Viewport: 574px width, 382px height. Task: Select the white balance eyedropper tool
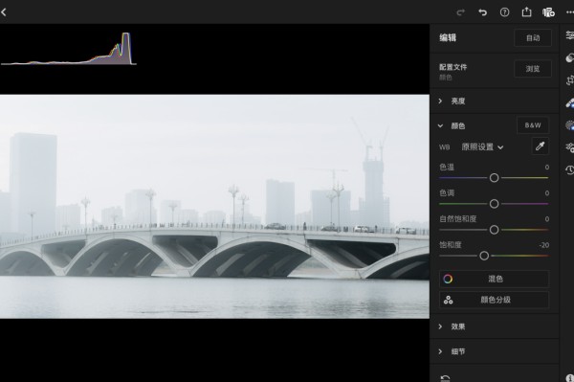540,146
